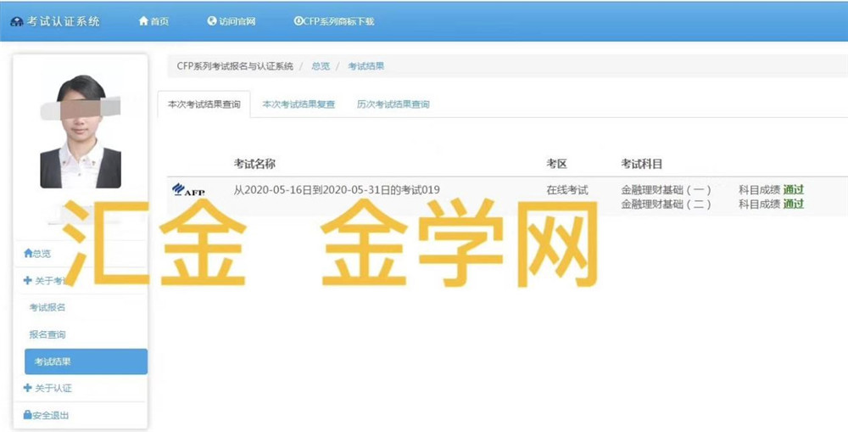The image size is (848, 432).
Task: Click the lock icon for 安全退出
Action: pyautogui.click(x=28, y=415)
